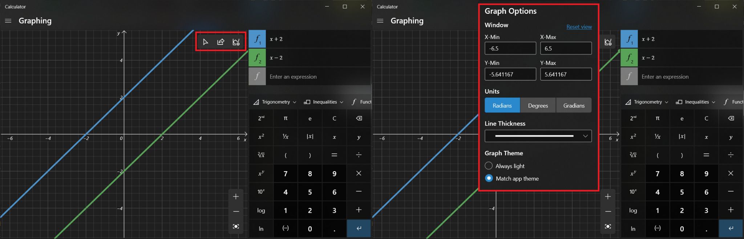The image size is (744, 239).
Task: Switch units to Degrees
Action: 538,106
